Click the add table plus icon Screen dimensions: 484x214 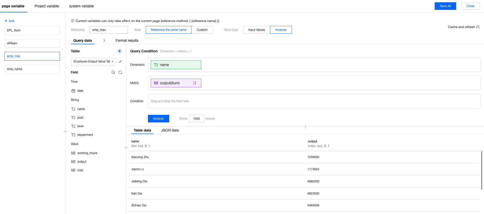[x=120, y=51]
